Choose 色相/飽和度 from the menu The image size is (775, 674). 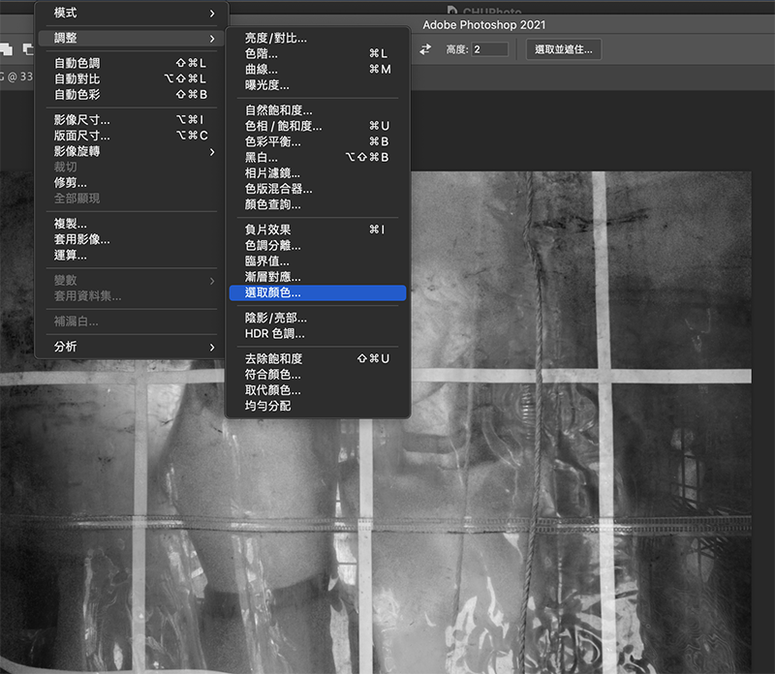coord(284,126)
